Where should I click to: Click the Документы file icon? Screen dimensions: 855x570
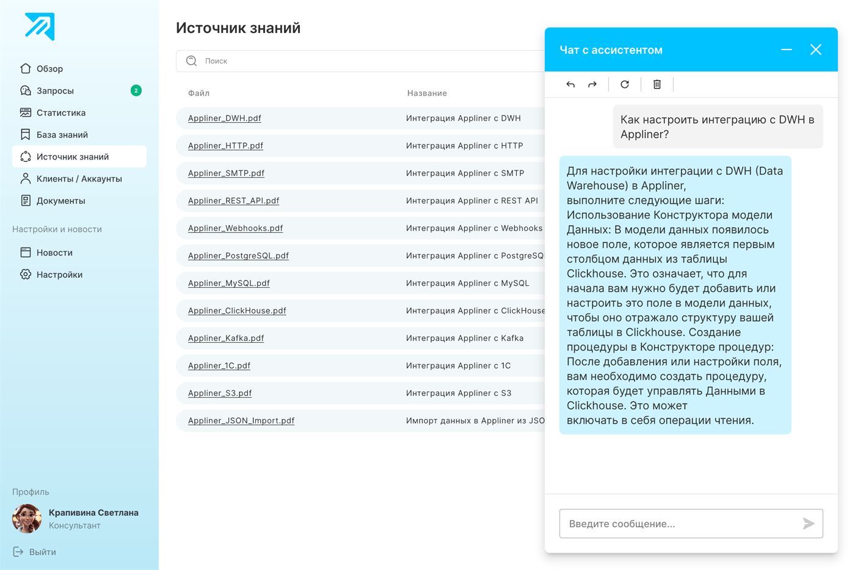(x=26, y=200)
